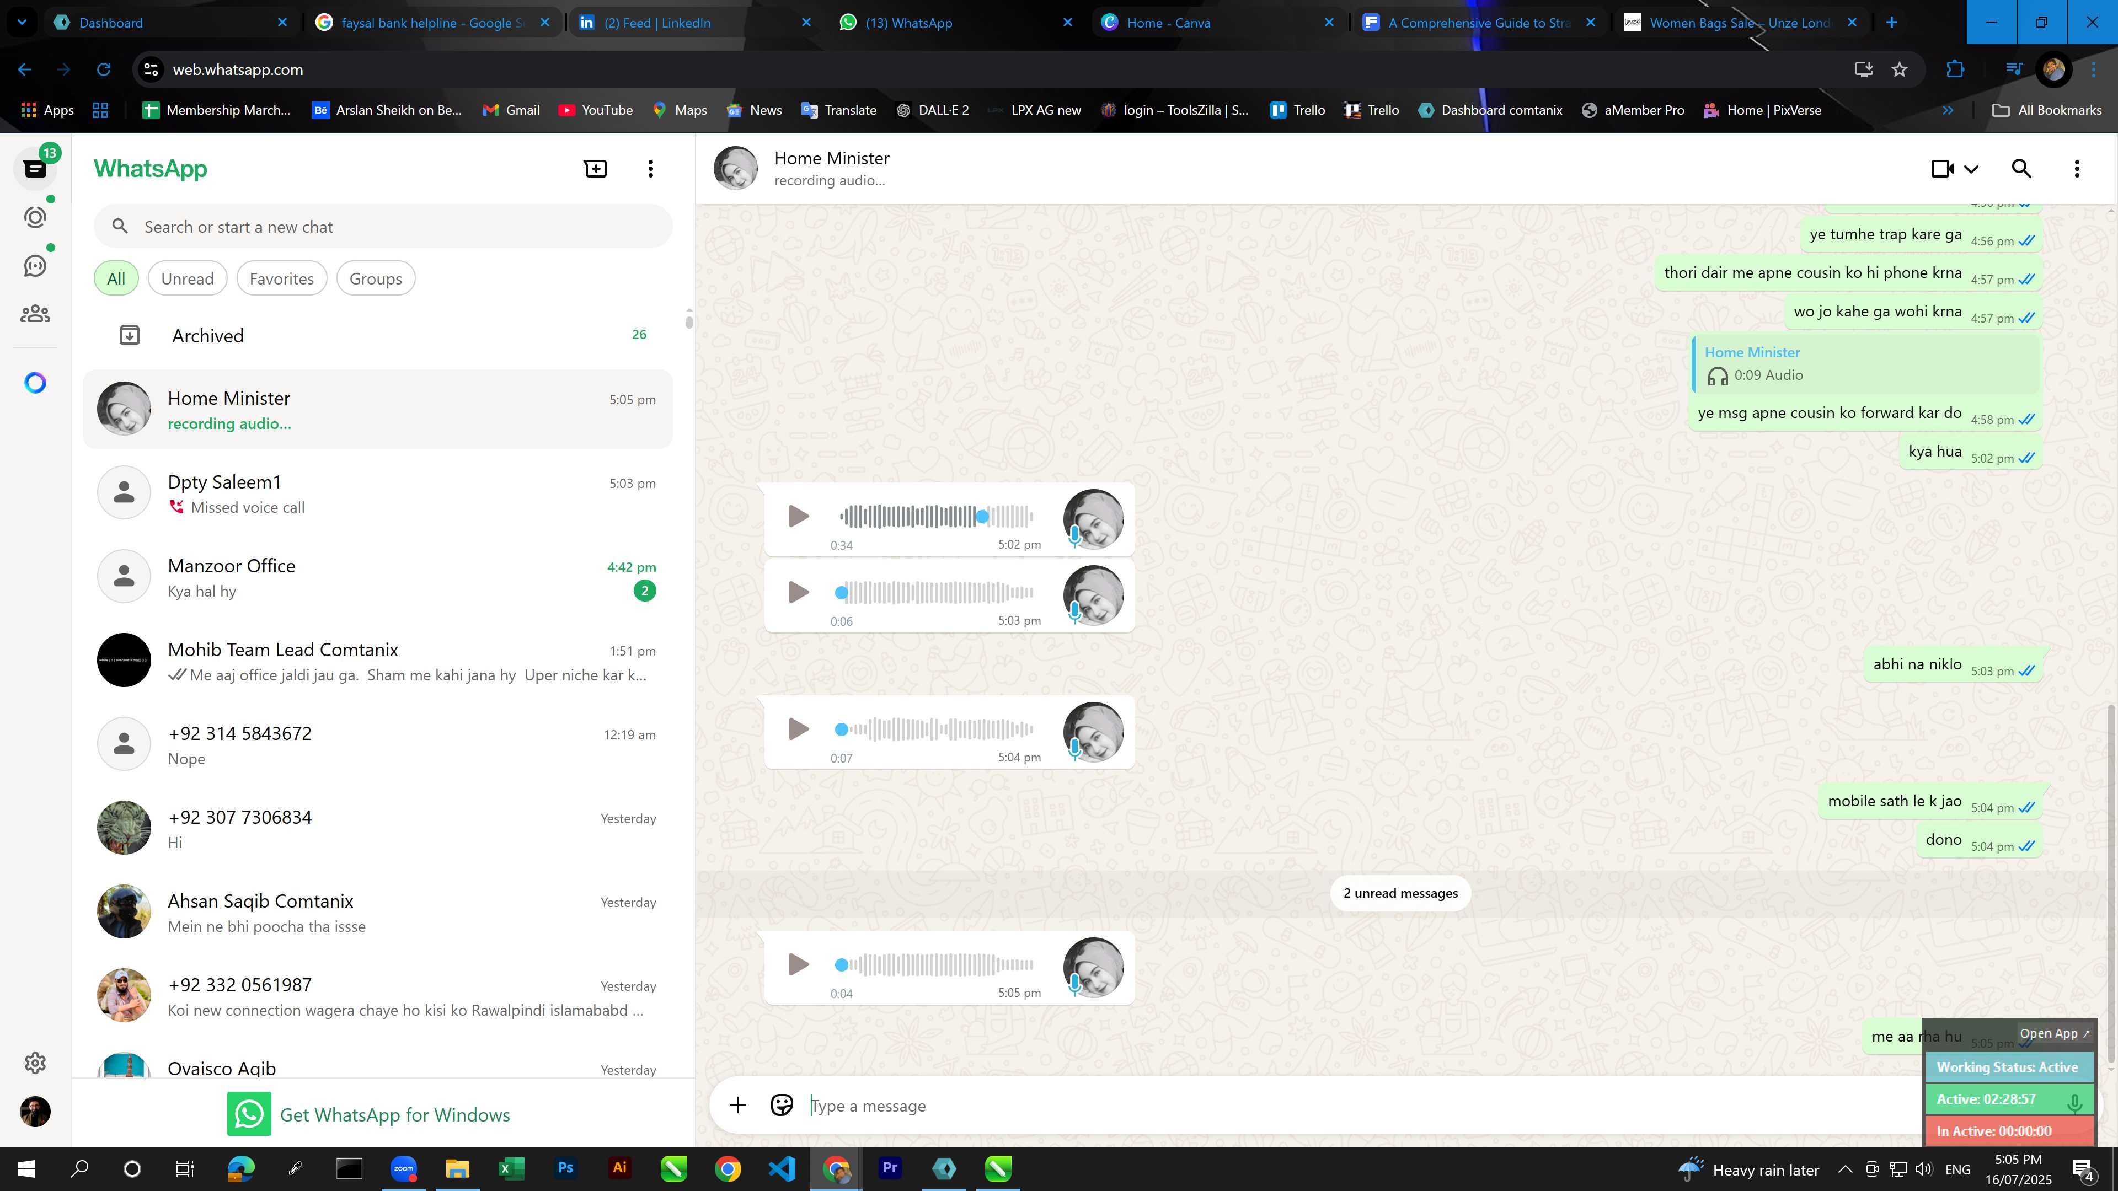
Task: Open own profile picture in sidebar
Action: click(35, 1111)
